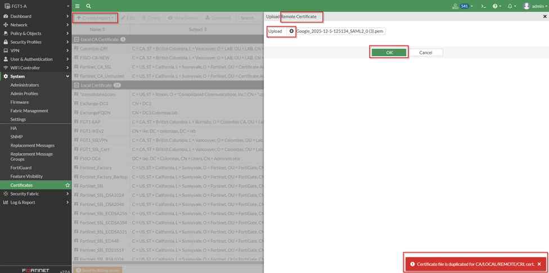Image resolution: width=549 pixels, height=273 pixels.
Task: Click the System gear icon
Action: point(6,76)
